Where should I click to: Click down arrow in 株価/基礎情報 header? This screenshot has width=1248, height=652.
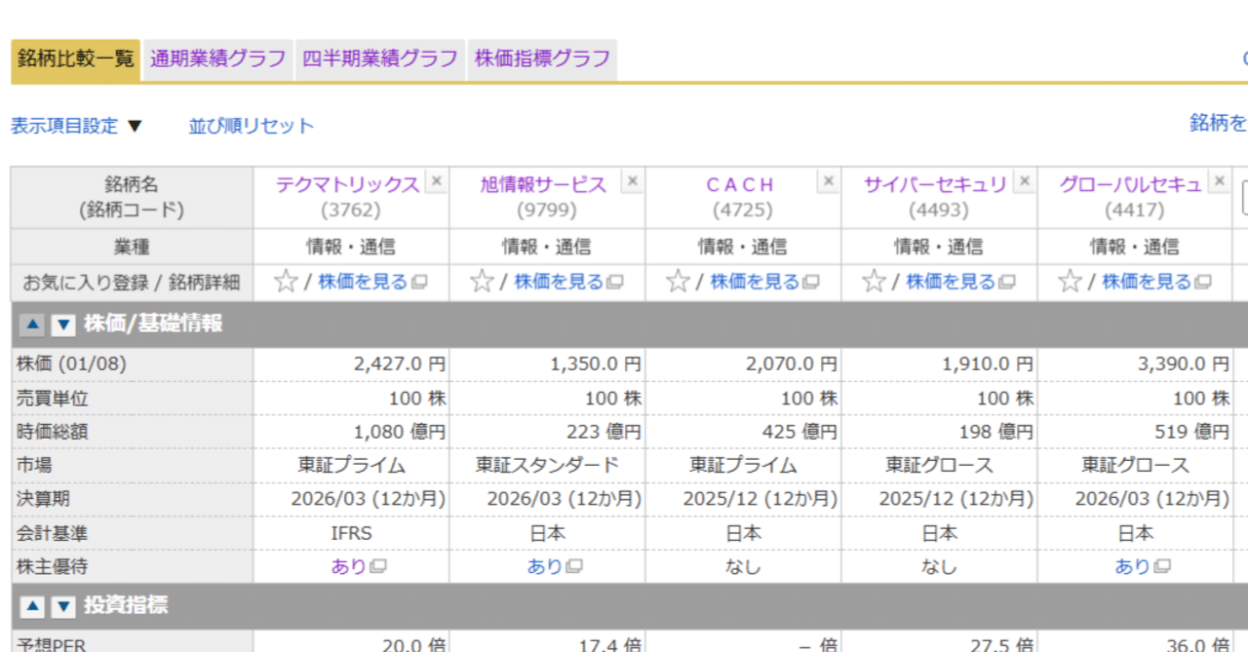click(63, 326)
